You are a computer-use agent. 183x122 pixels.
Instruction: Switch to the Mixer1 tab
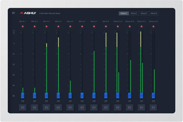[124, 13]
